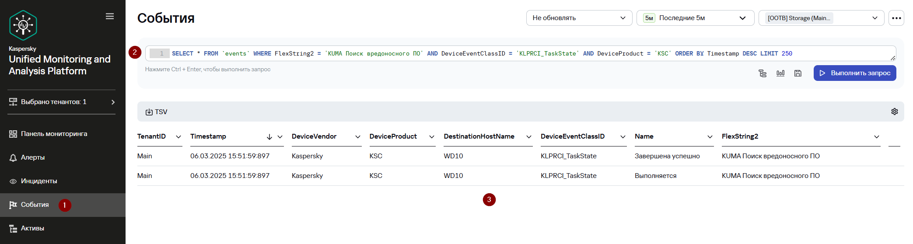Click the query editor resize handle
The image size is (913, 244).
click(893, 58)
